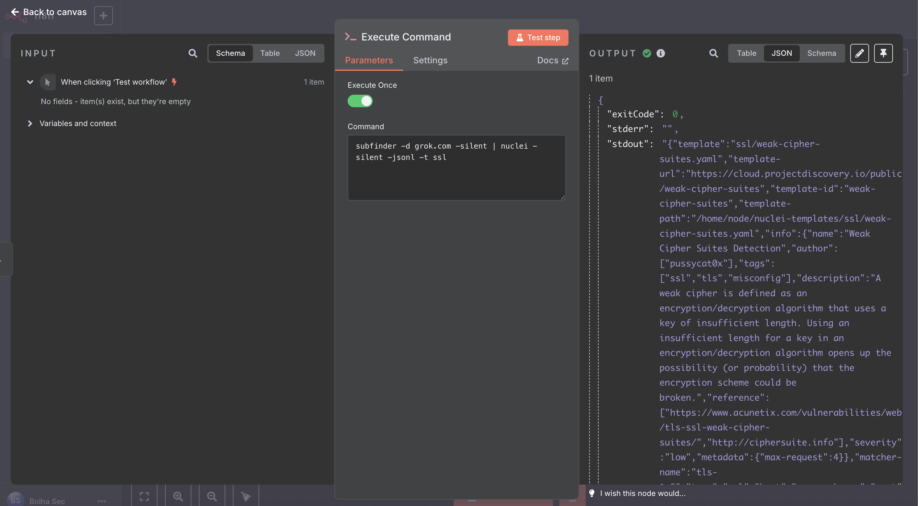This screenshot has width=918, height=506.
Task: Click the Execute Command node title
Action: point(406,37)
